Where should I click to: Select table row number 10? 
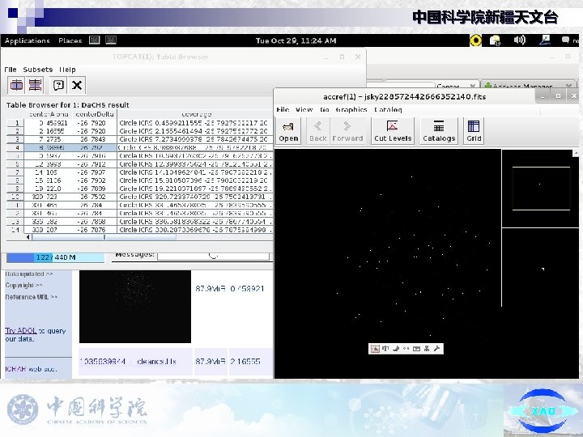tap(15, 197)
